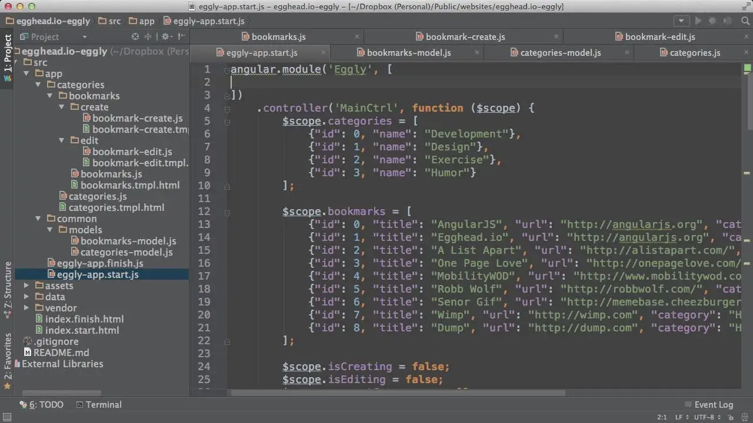
Task: Click 2:1 cursor position in status bar
Action: (662, 417)
